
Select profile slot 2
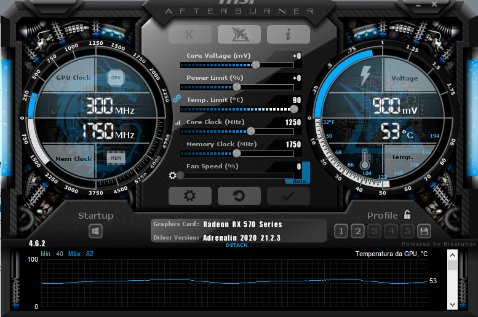pos(358,232)
